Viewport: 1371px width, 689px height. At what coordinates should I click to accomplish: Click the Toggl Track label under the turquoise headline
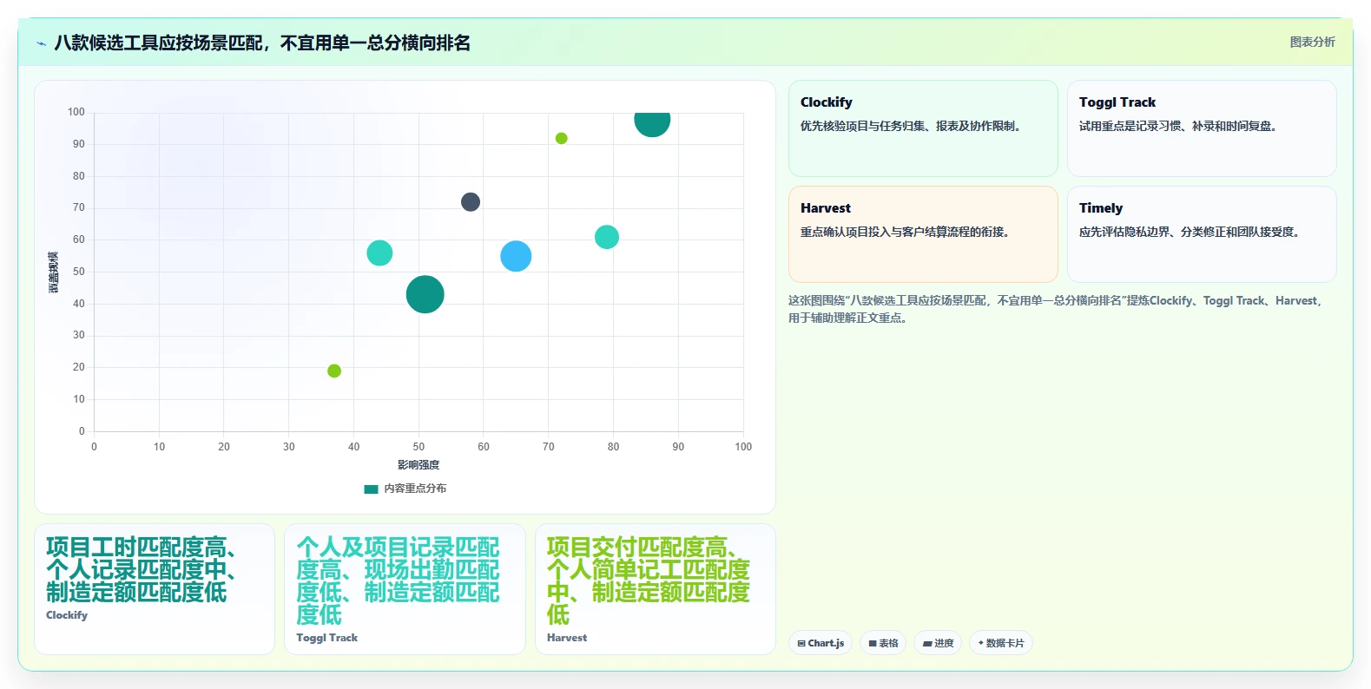pyautogui.click(x=327, y=638)
